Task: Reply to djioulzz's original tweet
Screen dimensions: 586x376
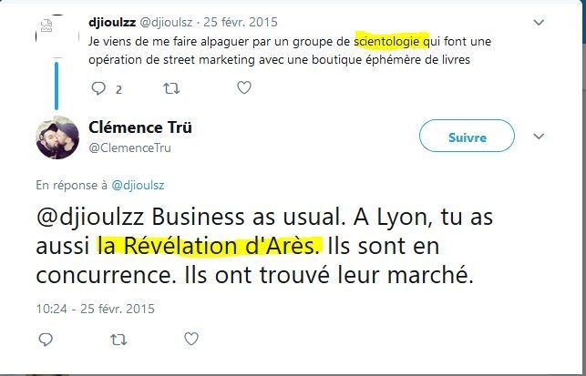Action: [x=98, y=88]
